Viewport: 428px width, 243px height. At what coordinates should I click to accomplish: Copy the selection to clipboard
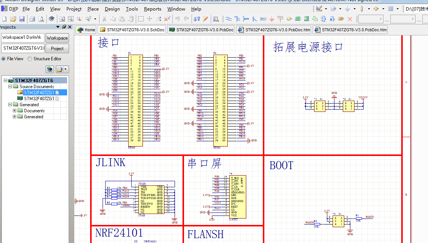tap(113, 19)
